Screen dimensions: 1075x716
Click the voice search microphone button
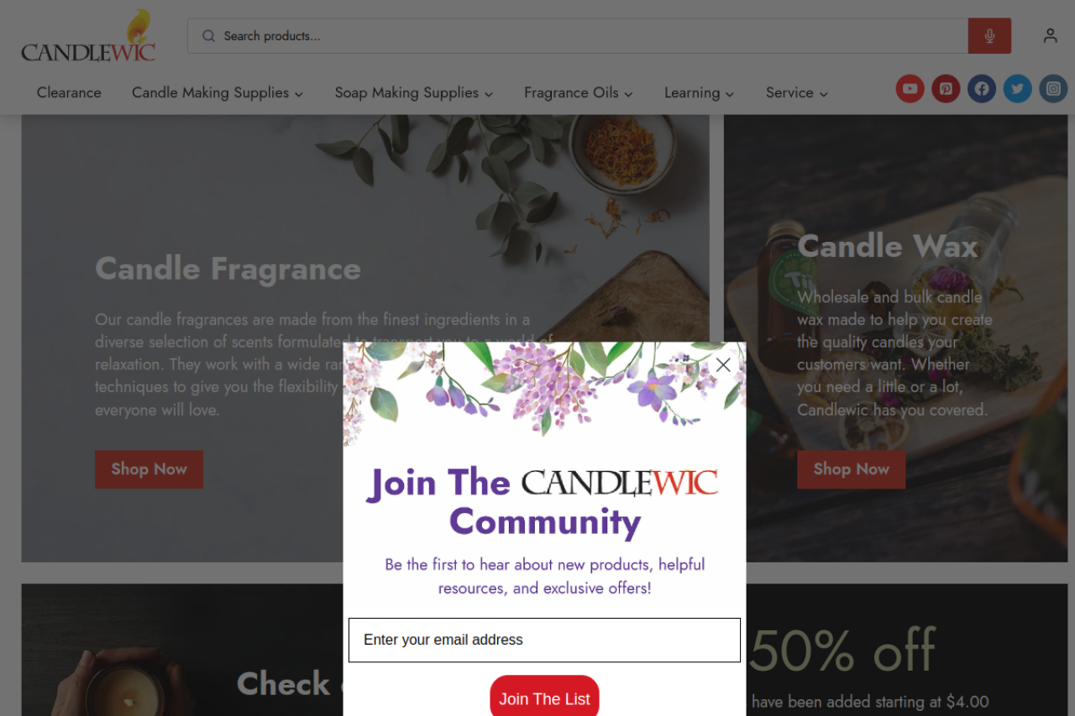(989, 36)
